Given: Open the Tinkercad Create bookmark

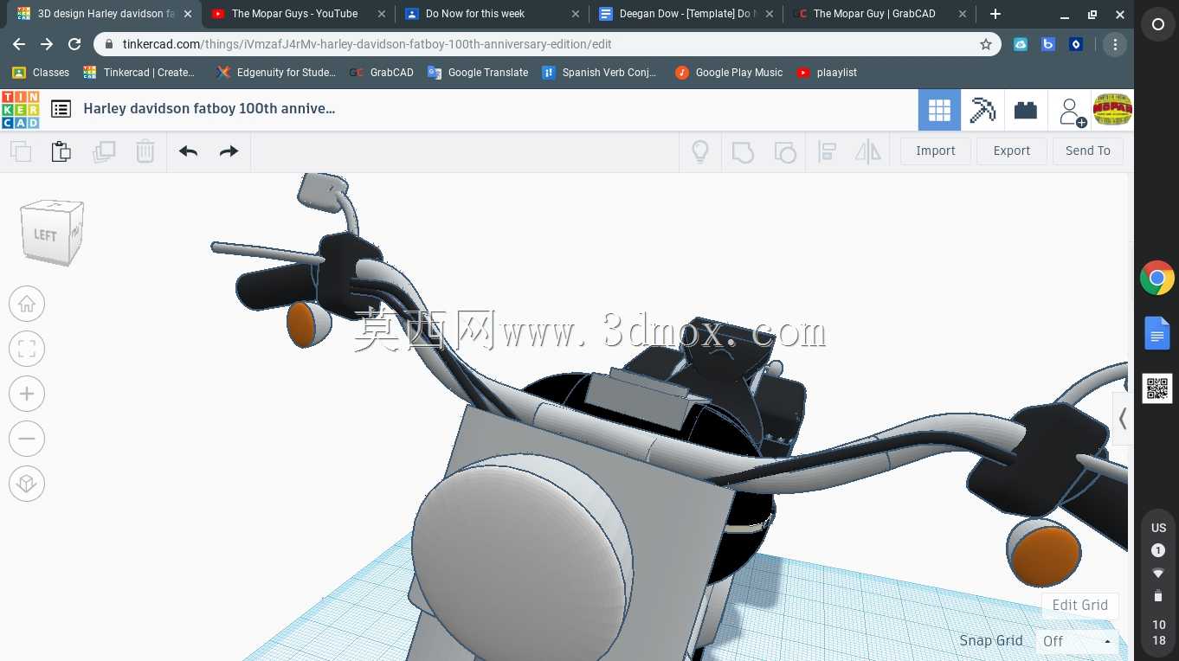Looking at the screenshot, I should point(139,73).
